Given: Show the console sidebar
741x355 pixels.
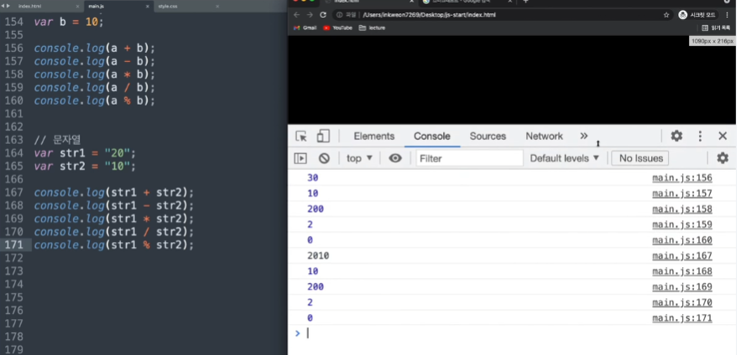Looking at the screenshot, I should [300, 158].
